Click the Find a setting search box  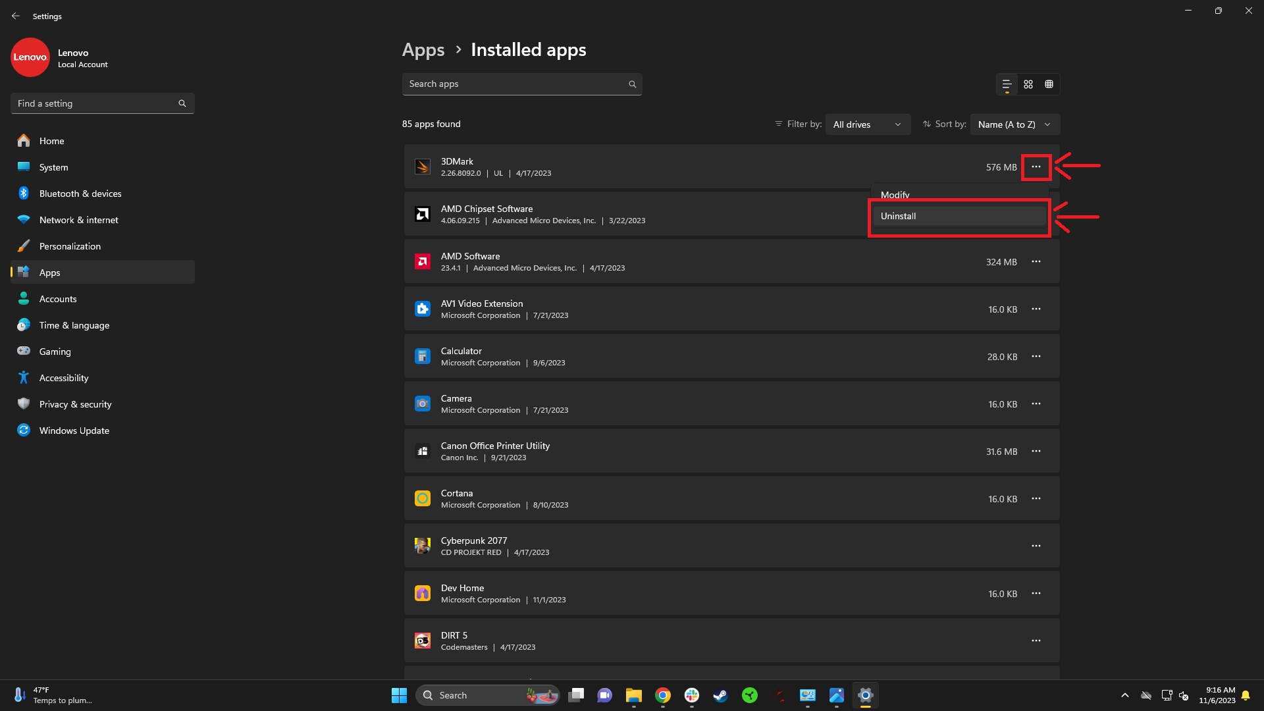[102, 103]
